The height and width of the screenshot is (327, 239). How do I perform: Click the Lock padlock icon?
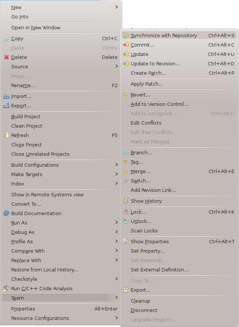point(126,212)
